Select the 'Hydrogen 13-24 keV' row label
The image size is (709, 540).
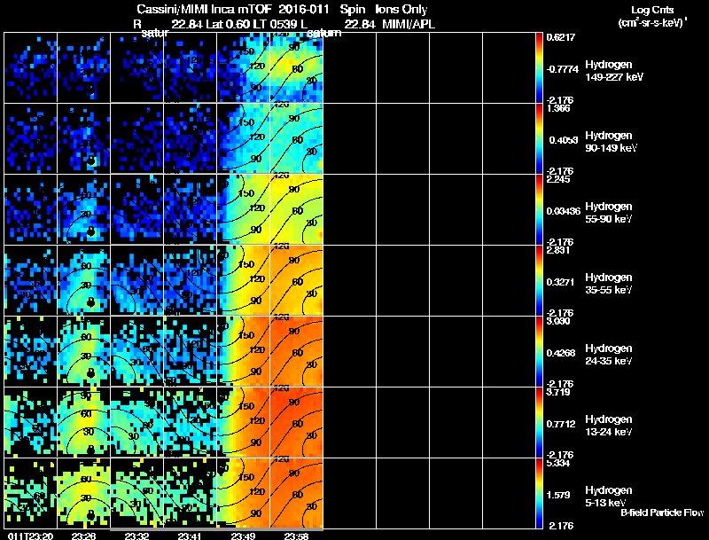pos(609,426)
